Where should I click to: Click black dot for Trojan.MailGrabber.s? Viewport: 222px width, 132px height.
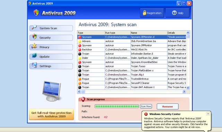[79, 70]
